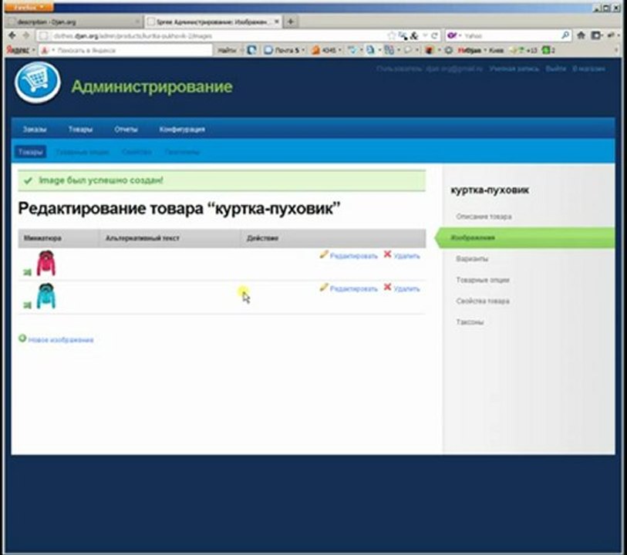This screenshot has width=627, height=555.
Task: Select the Товарные опции sub-tab
Action: 83,152
